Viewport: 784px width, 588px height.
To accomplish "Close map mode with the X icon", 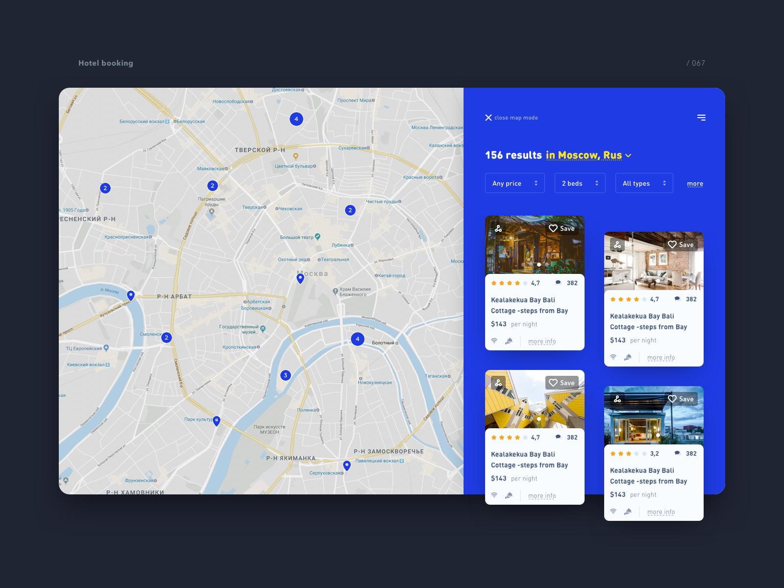I will tap(489, 118).
